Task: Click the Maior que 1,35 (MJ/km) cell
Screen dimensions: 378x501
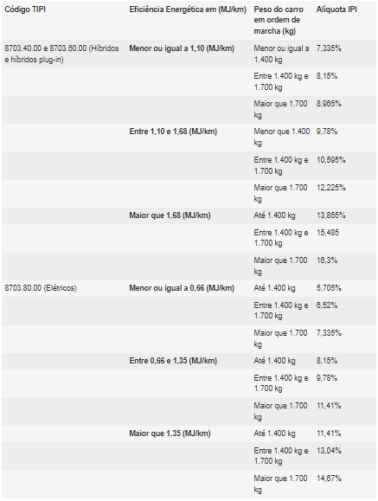Action: (x=170, y=434)
